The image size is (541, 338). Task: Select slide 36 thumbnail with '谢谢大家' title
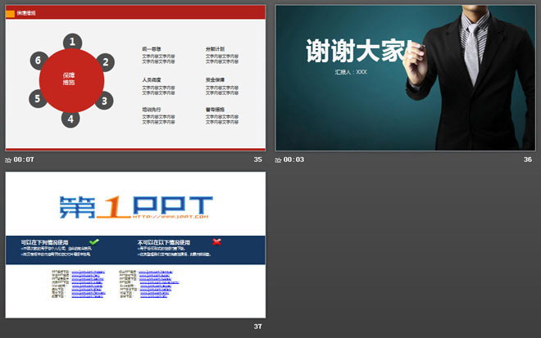406,78
